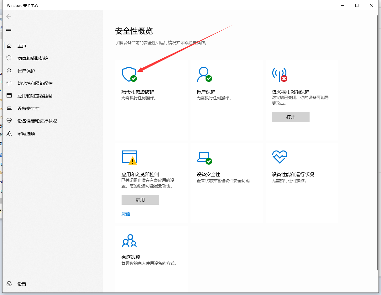Click the 了解设备当前的安全性 subtitle text
The width and height of the screenshot is (381, 295).
pyautogui.click(x=161, y=43)
